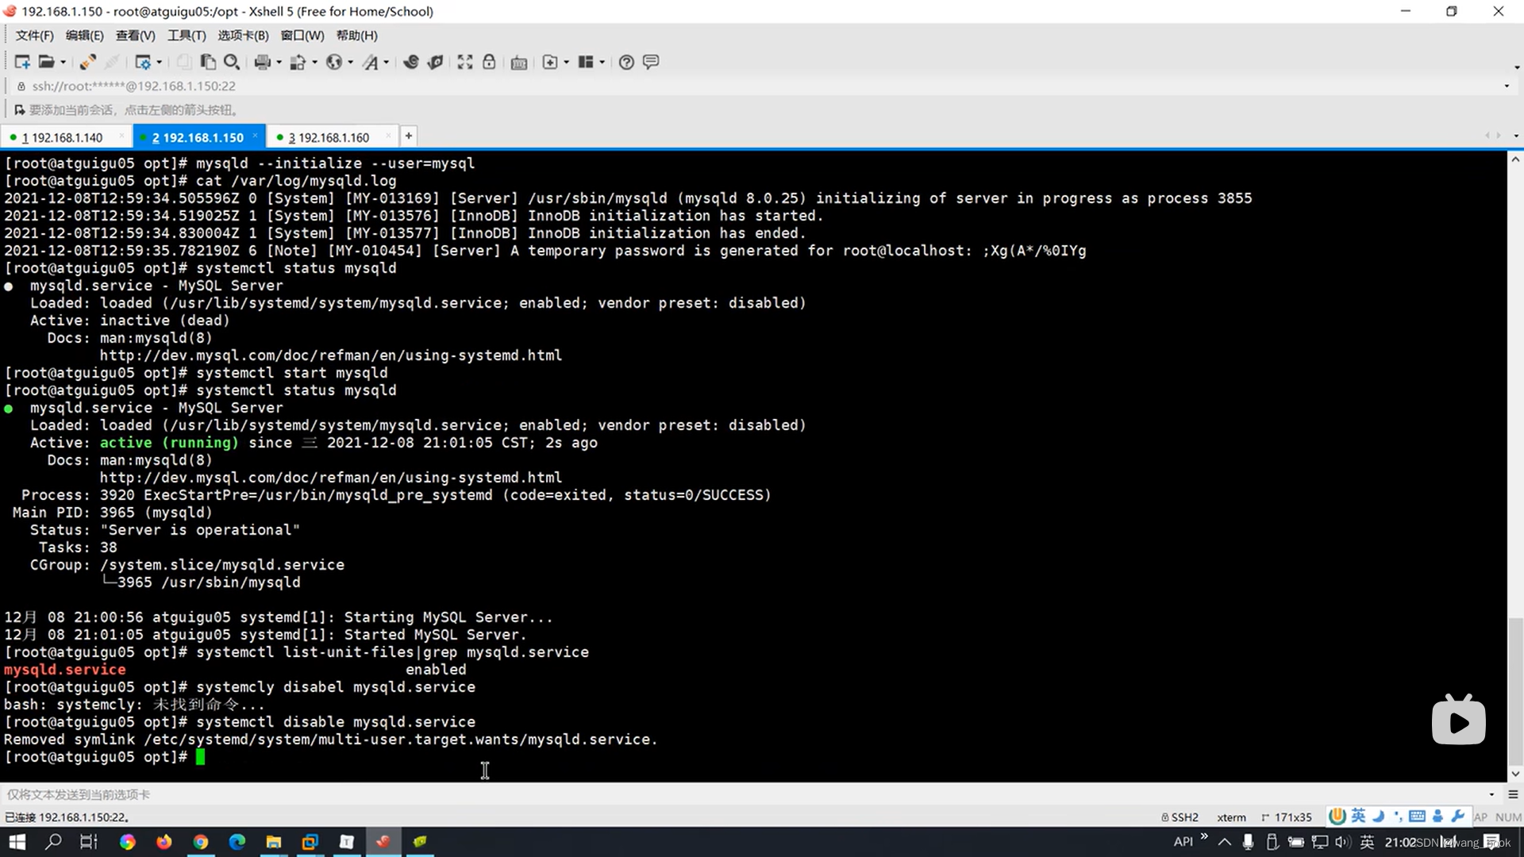
Task: Click the virtual keyboard toolbar icon
Action: coord(519,62)
